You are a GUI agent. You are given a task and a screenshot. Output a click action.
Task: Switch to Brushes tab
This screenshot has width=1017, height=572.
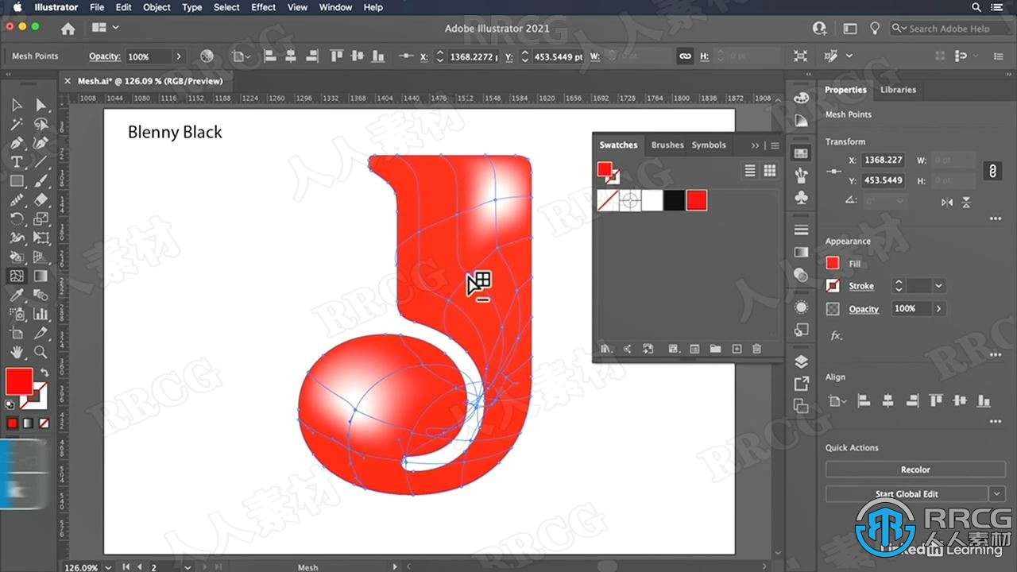pyautogui.click(x=667, y=145)
